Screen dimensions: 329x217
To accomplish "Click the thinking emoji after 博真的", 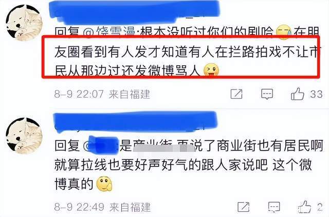I will pos(104,184).
